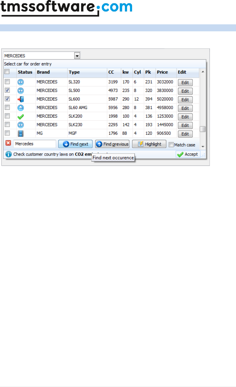Click the MERCEDES combo box text field
This screenshot has height=387, width=236.
point(39,56)
